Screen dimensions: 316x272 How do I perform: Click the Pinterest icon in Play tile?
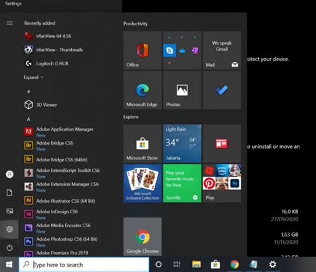[209, 183]
